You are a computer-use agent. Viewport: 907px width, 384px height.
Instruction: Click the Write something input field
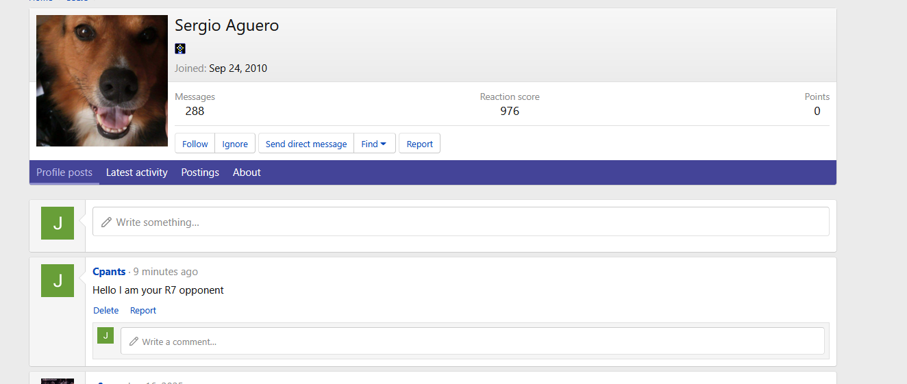(x=461, y=222)
